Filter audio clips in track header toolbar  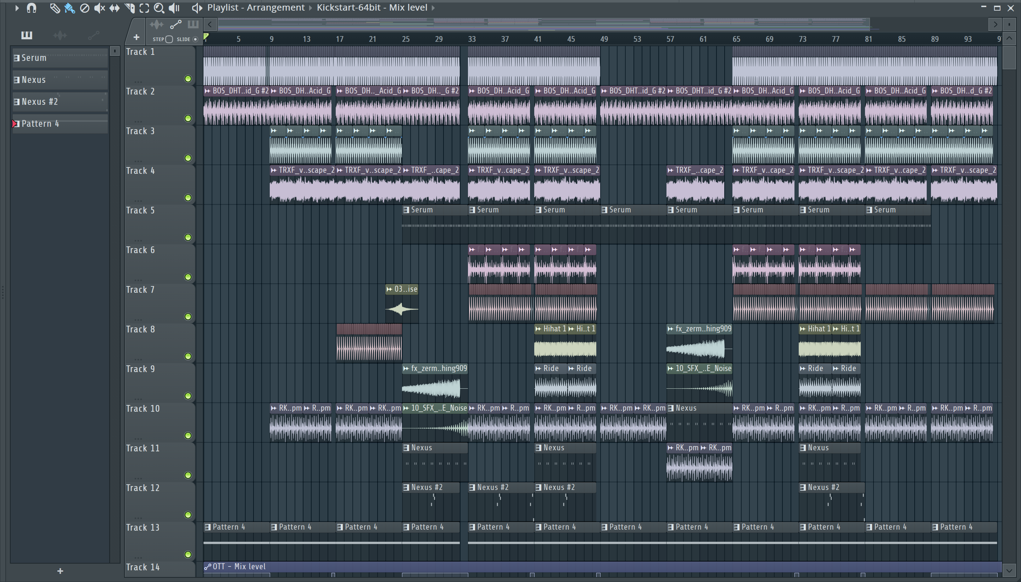[156, 25]
